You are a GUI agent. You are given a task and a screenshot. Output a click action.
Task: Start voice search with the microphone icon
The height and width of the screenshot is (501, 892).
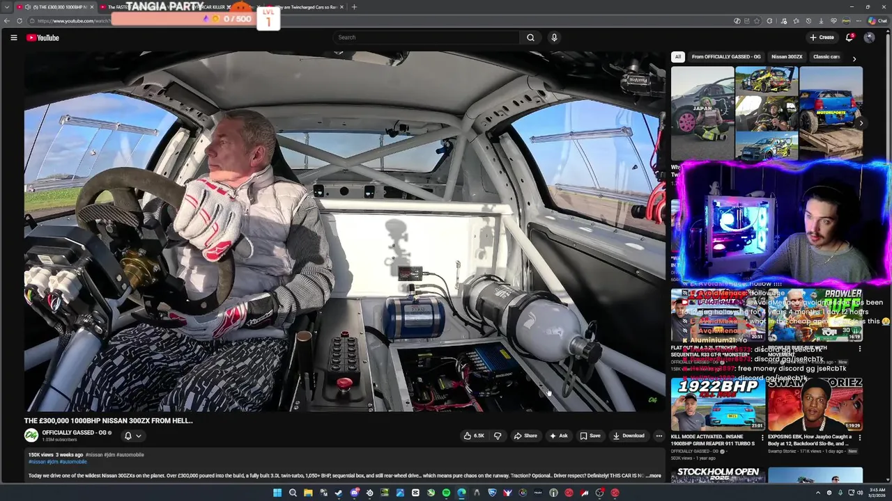tap(554, 38)
